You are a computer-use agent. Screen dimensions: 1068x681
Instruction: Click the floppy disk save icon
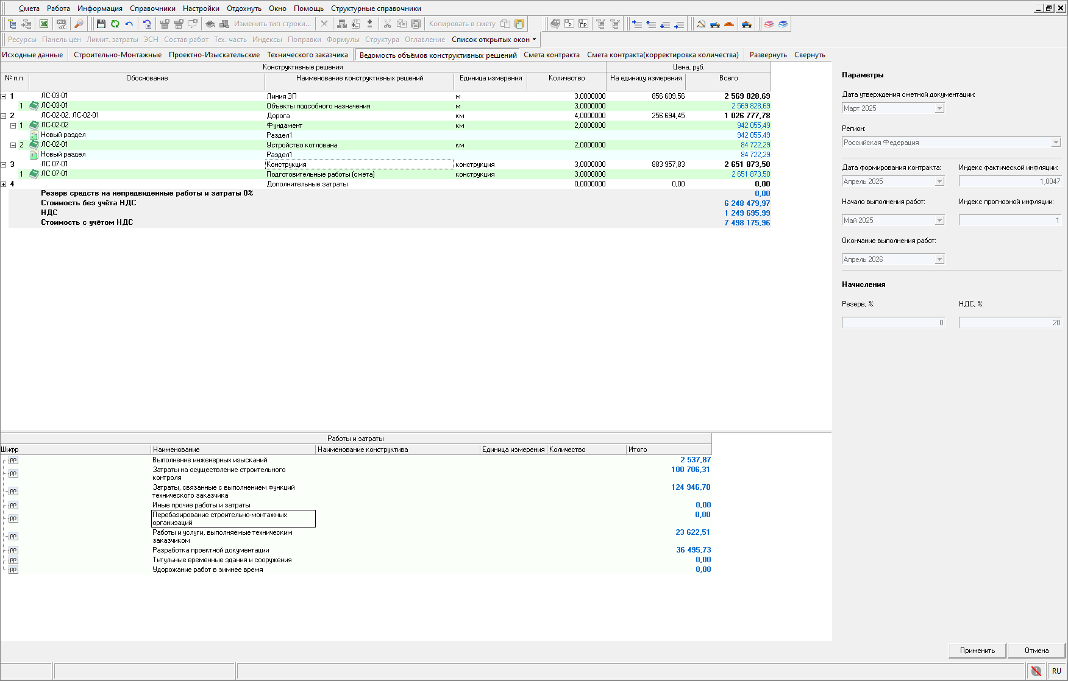tap(101, 24)
